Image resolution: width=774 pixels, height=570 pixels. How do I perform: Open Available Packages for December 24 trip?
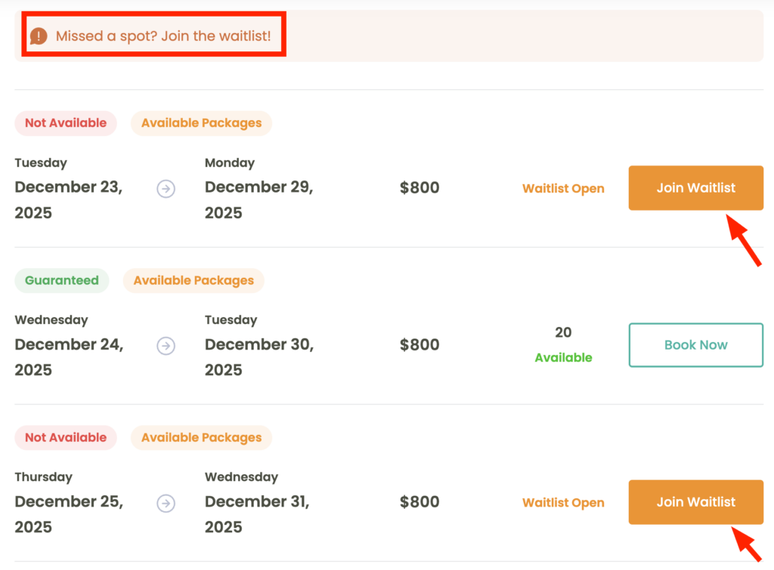pyautogui.click(x=193, y=280)
